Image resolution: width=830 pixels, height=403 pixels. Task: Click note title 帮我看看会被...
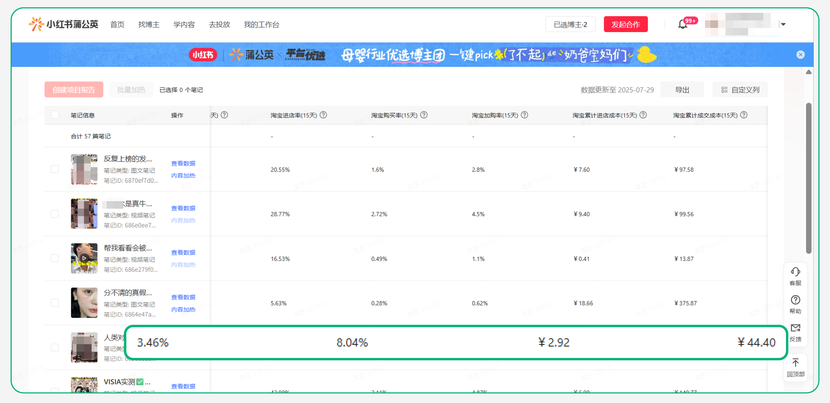[x=128, y=248]
